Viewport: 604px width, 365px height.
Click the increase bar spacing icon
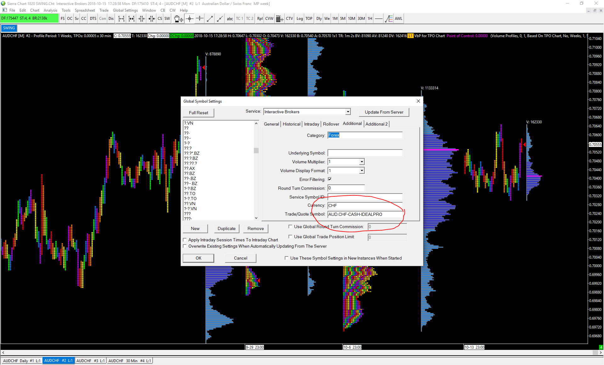click(x=121, y=19)
